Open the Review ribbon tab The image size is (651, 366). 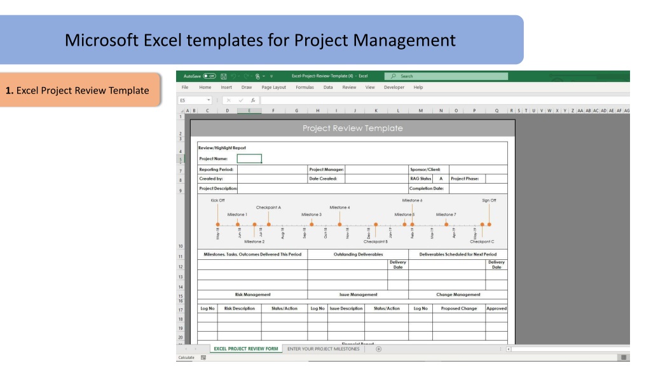coord(349,88)
